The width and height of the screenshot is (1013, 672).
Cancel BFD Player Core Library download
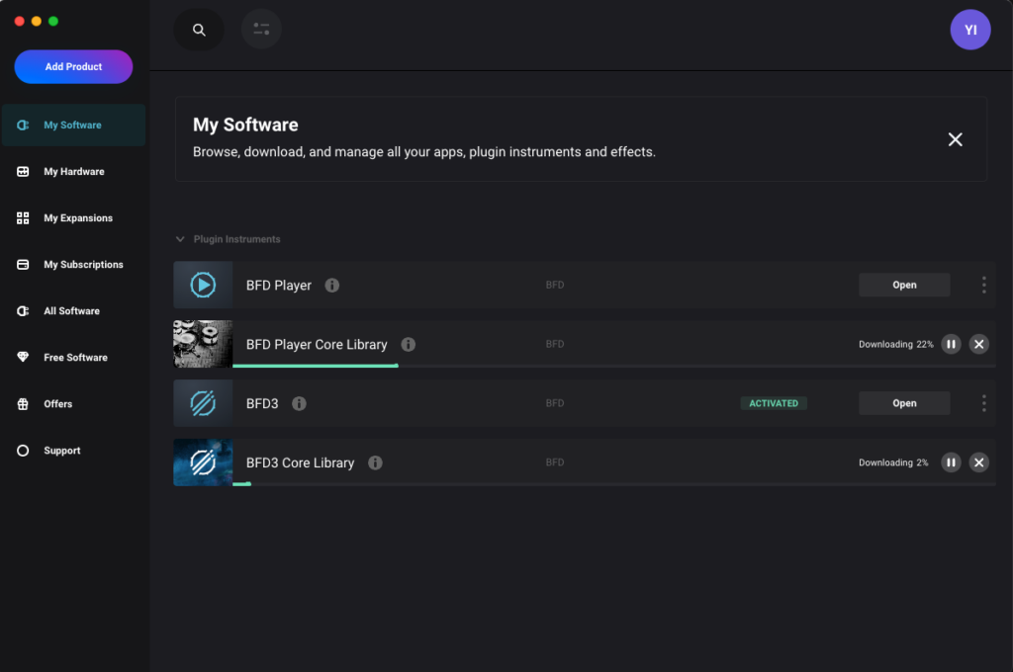pos(978,344)
